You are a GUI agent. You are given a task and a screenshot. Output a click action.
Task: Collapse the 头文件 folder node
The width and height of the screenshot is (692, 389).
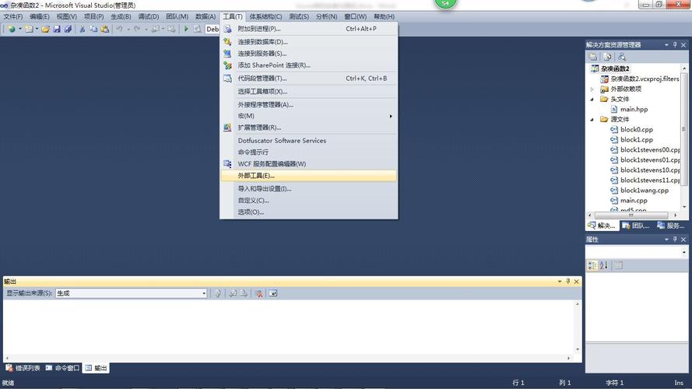pos(592,100)
